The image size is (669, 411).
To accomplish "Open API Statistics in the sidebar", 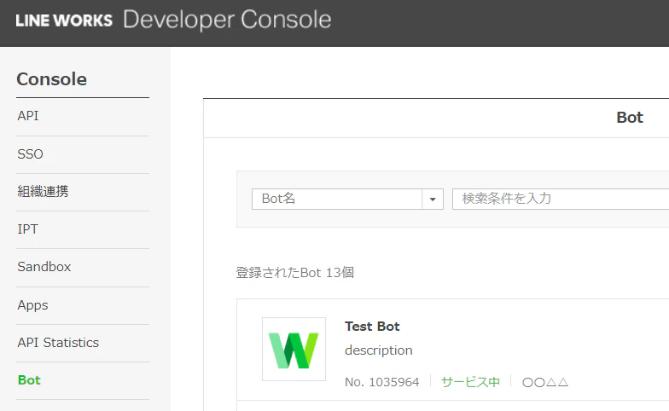I will tap(58, 343).
